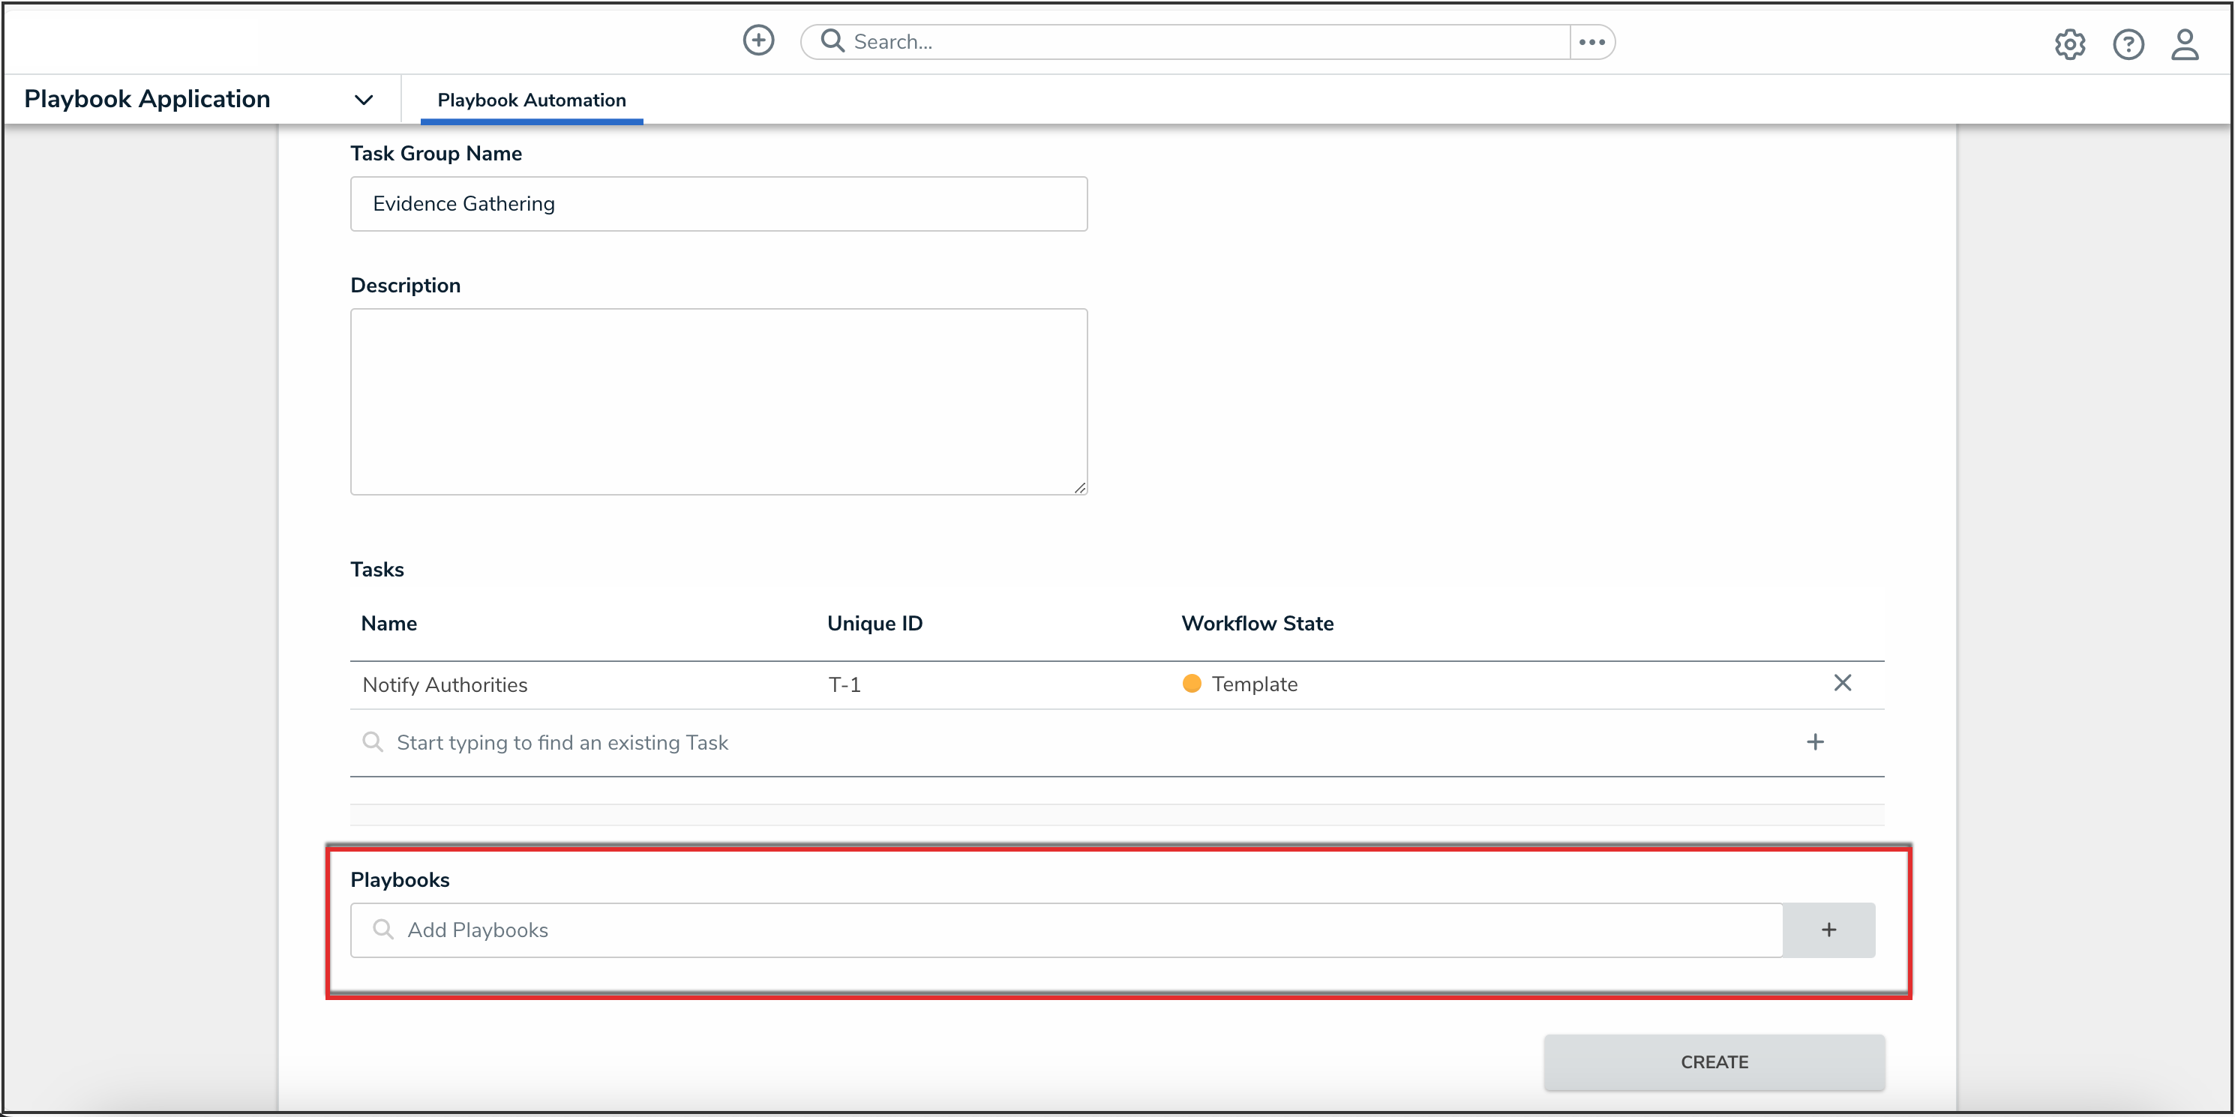The width and height of the screenshot is (2235, 1117).
Task: Remove the Notify Authorities task row
Action: click(1842, 684)
